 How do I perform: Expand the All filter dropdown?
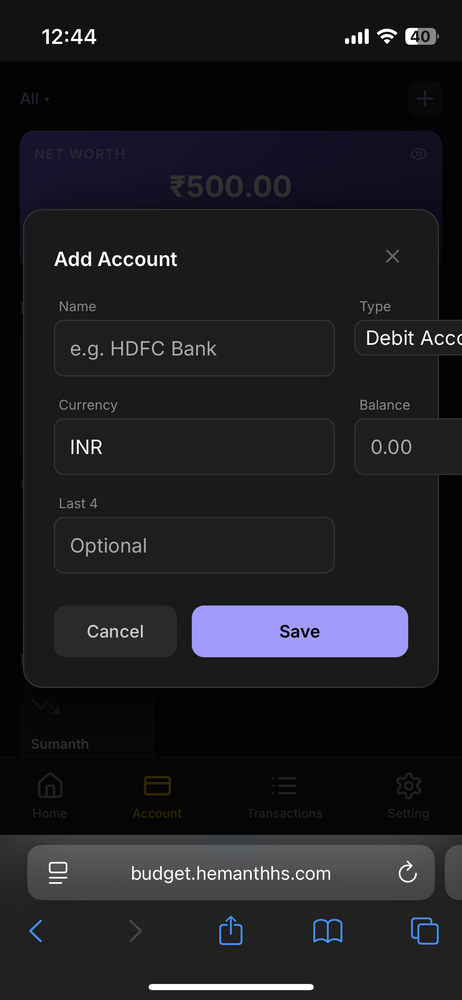[35, 99]
